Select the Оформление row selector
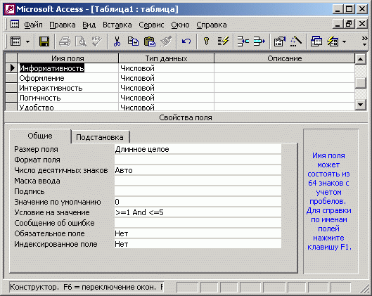Screen dimensions: 372x296 11,78
